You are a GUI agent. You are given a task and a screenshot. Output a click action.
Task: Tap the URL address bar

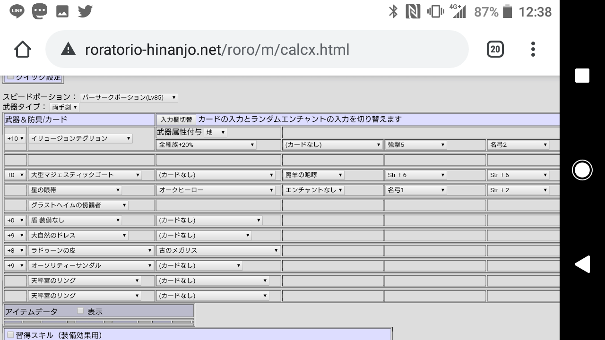[257, 49]
